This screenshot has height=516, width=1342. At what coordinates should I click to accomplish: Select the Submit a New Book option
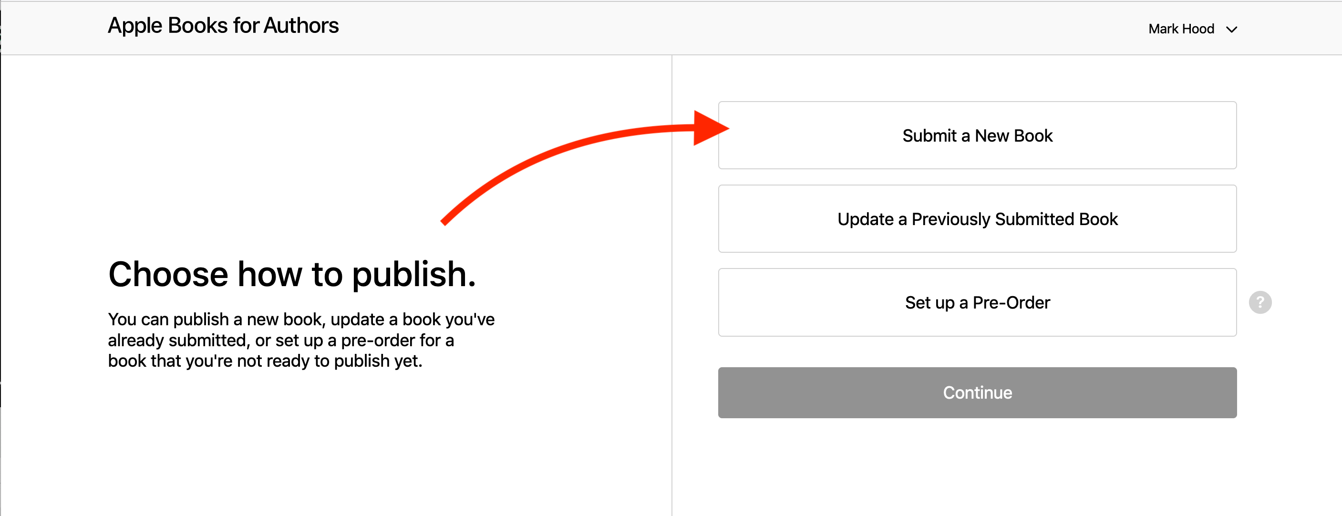click(x=977, y=135)
